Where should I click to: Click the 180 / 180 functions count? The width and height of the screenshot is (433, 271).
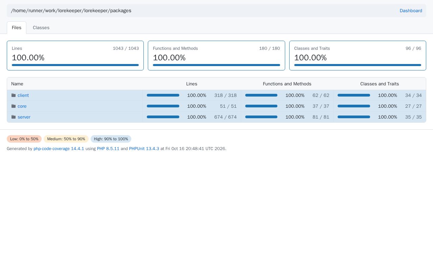pyautogui.click(x=270, y=48)
